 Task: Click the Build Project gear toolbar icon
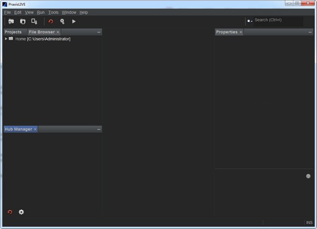(62, 22)
